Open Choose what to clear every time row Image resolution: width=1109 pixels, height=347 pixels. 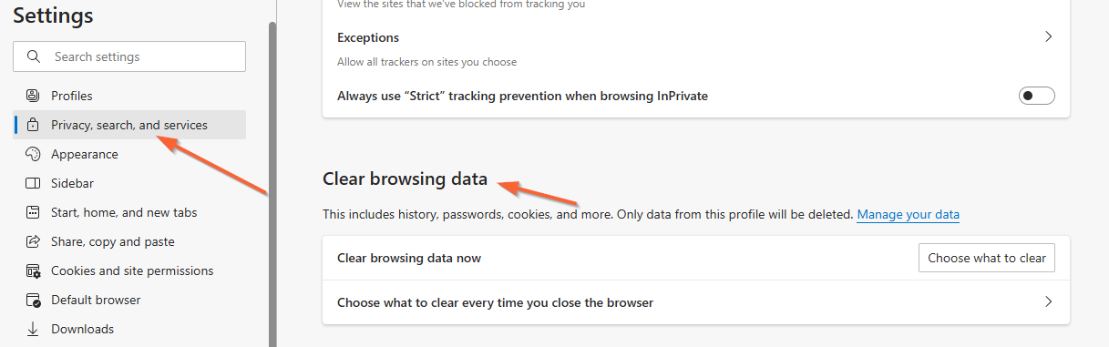pos(696,302)
